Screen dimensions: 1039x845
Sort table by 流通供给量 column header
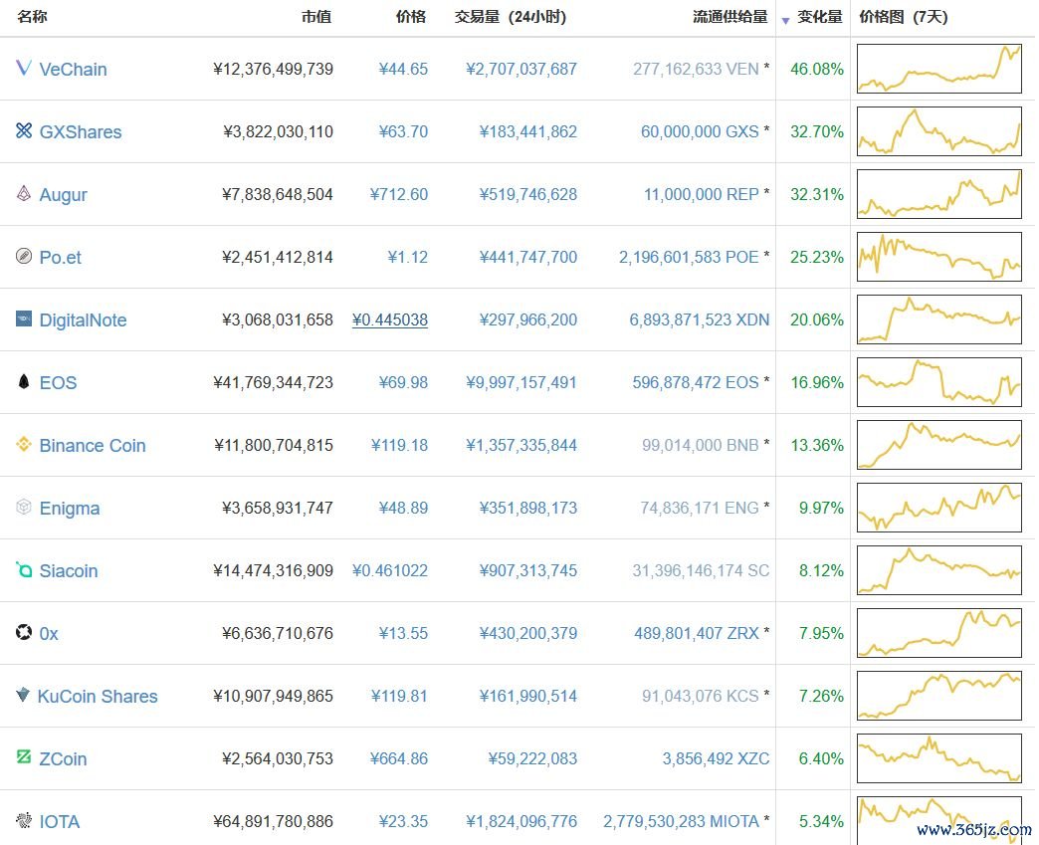coord(730,17)
